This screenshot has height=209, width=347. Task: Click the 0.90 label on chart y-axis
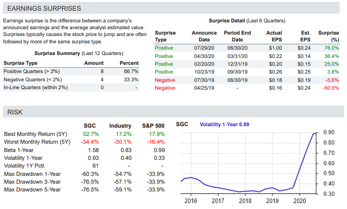point(329,133)
